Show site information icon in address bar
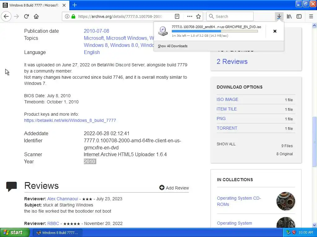This screenshot has width=317, height=237. coord(67,16)
